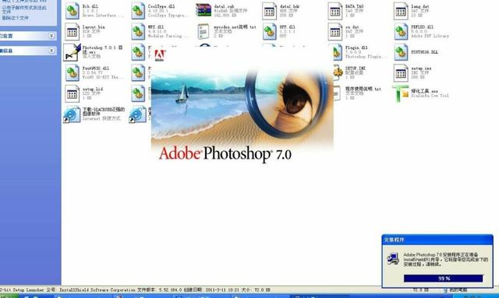Image resolution: width=499 pixels, height=298 pixels.
Task: Select the 绿化工具.exe green T icon
Action: click(400, 93)
